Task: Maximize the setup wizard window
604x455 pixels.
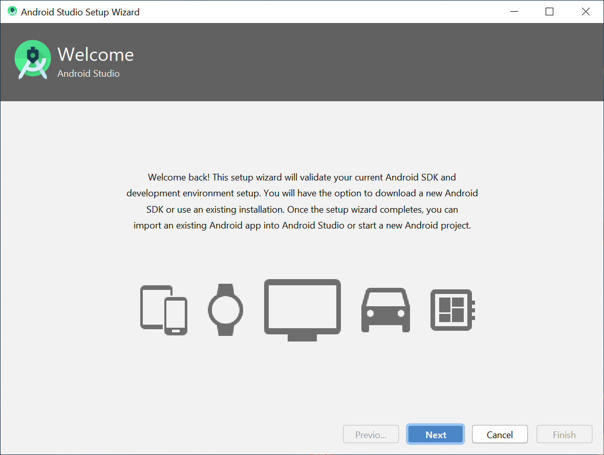Action: click(549, 11)
